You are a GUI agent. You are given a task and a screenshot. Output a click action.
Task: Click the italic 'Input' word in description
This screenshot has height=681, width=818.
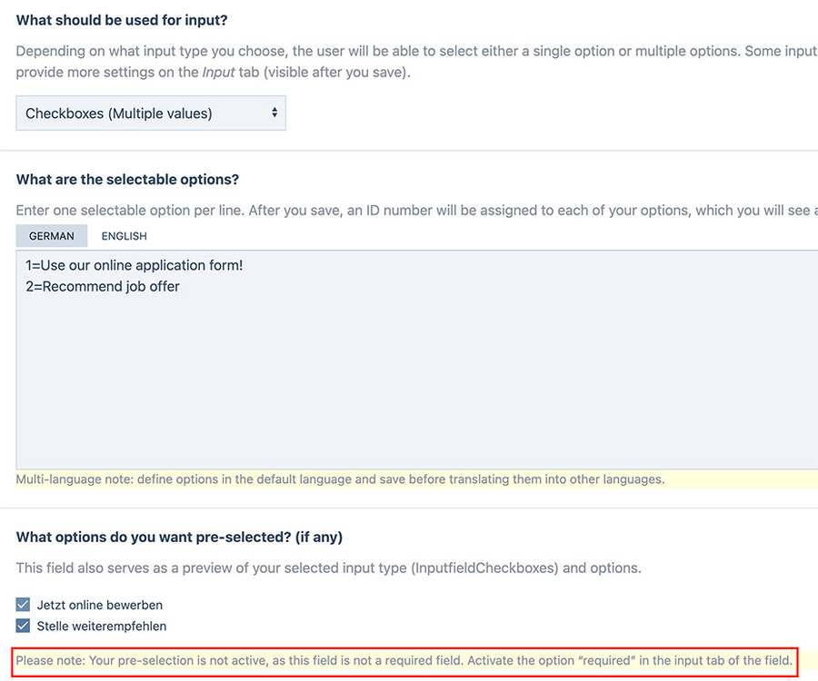click(217, 73)
